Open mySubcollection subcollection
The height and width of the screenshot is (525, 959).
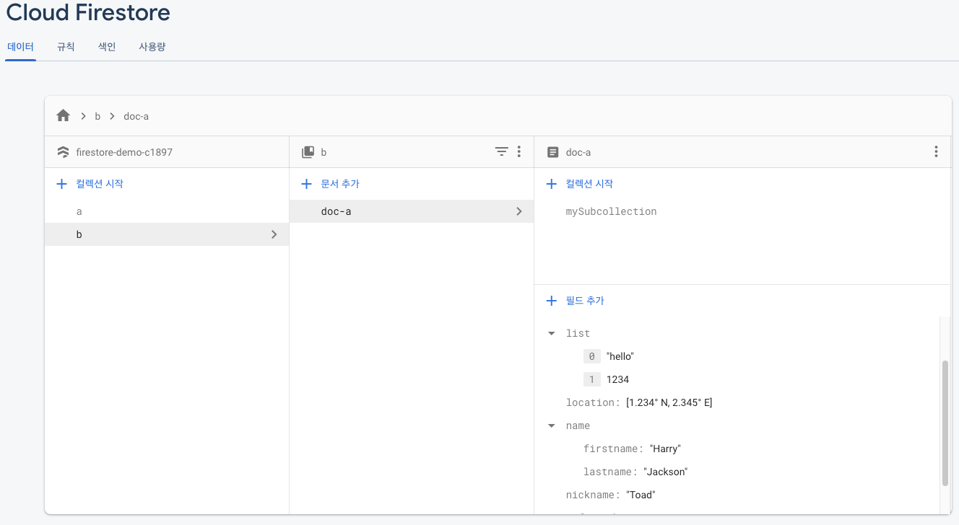click(612, 211)
